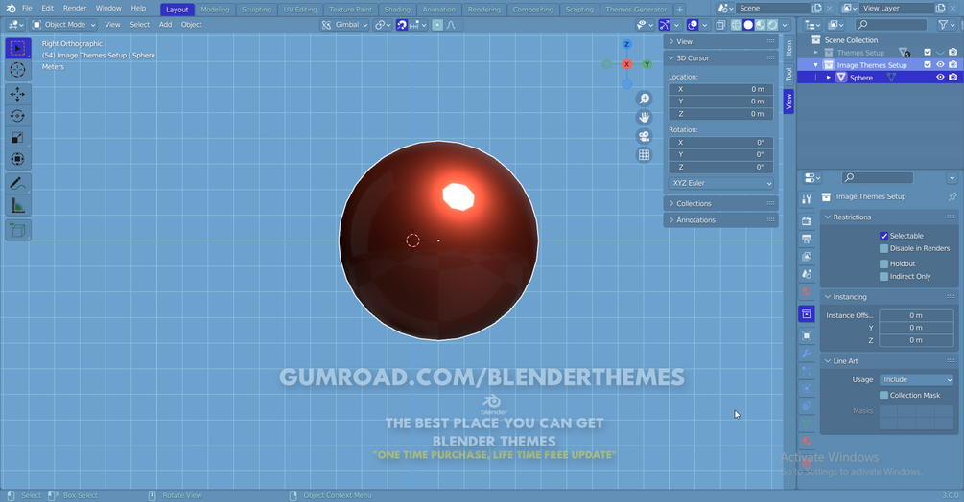Choose the Annotate pencil tool
The height and width of the screenshot is (502, 964).
[18, 184]
